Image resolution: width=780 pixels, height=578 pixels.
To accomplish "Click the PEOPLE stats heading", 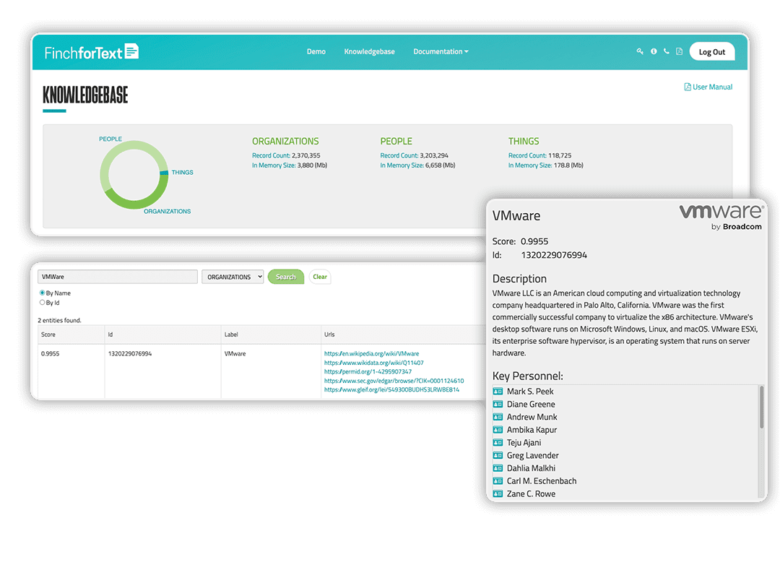I will pos(396,142).
